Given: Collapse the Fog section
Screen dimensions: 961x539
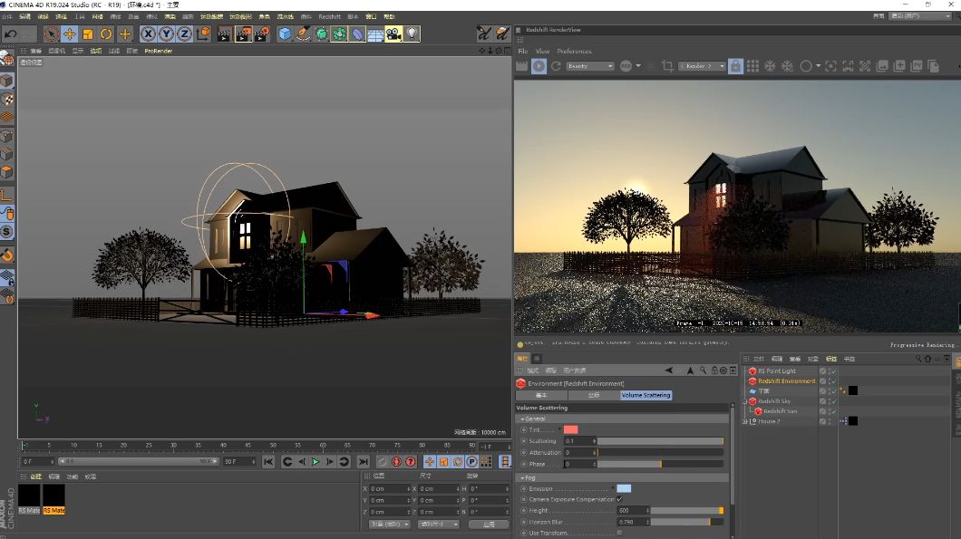Looking at the screenshot, I should pyautogui.click(x=529, y=477).
